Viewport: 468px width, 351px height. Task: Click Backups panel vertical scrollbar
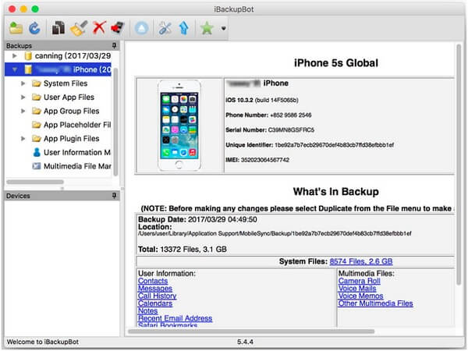pos(115,122)
